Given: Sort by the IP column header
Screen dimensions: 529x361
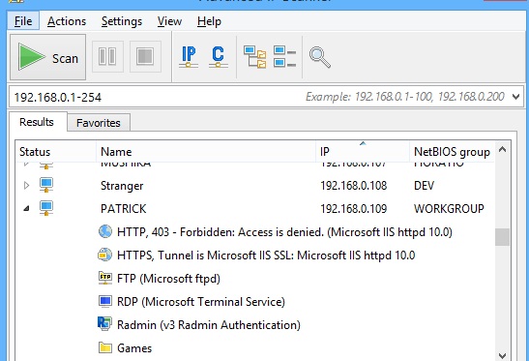Looking at the screenshot, I should (363, 152).
